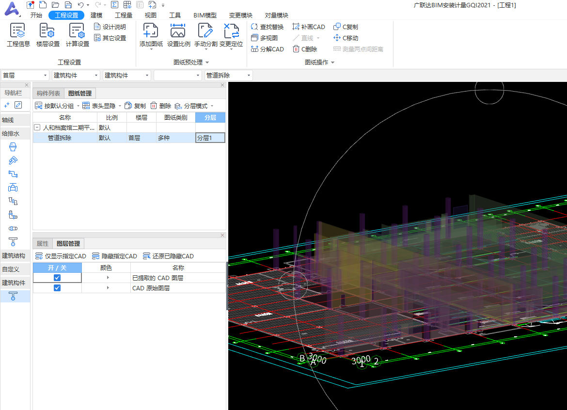Open 其它设置 other settings
Image resolution: width=567 pixels, height=410 pixels.
[x=110, y=38]
